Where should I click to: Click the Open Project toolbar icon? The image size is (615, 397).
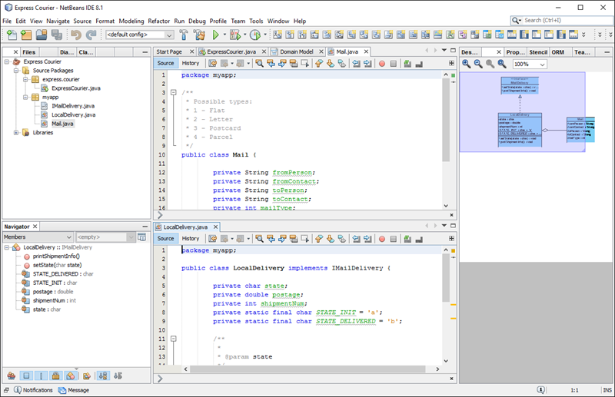pyautogui.click(x=42, y=35)
